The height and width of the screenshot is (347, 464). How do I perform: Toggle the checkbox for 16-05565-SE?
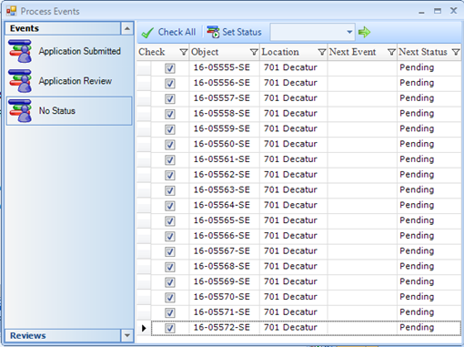170,221
